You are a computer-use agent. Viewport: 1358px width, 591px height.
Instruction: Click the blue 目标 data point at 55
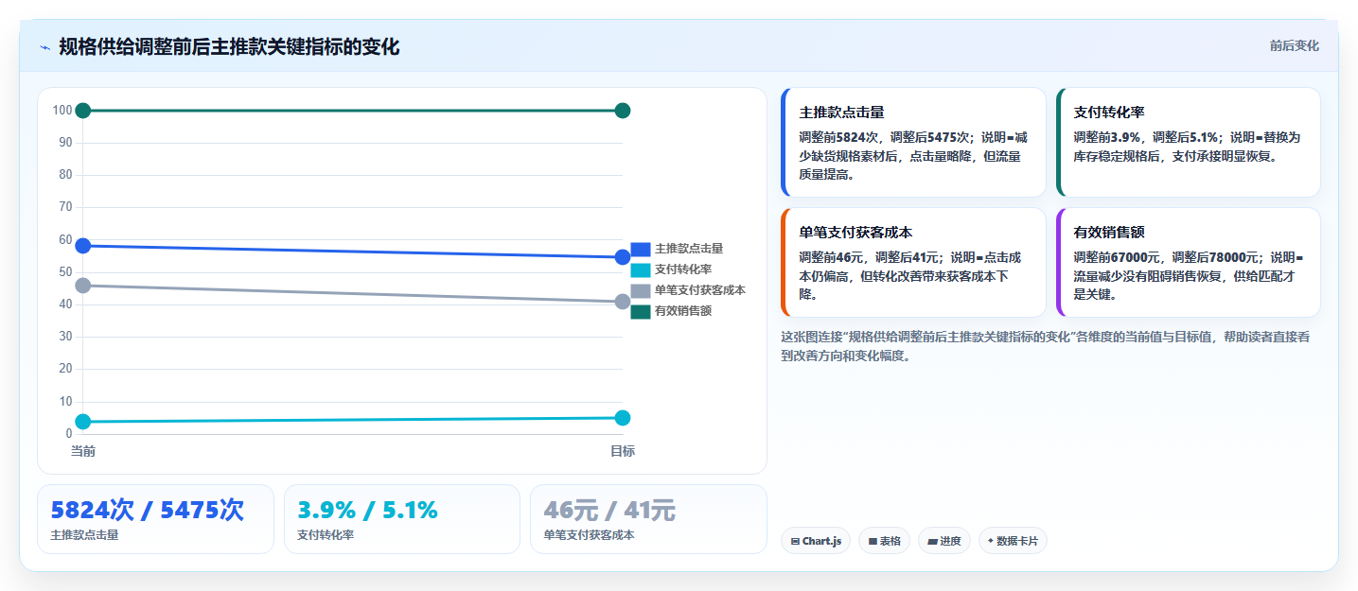click(623, 257)
